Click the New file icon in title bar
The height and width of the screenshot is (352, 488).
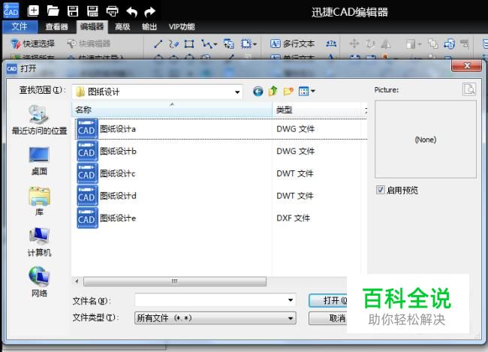tap(33, 11)
